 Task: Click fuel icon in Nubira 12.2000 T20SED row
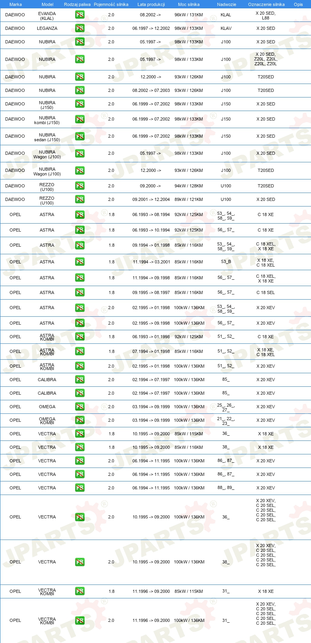[x=80, y=77]
